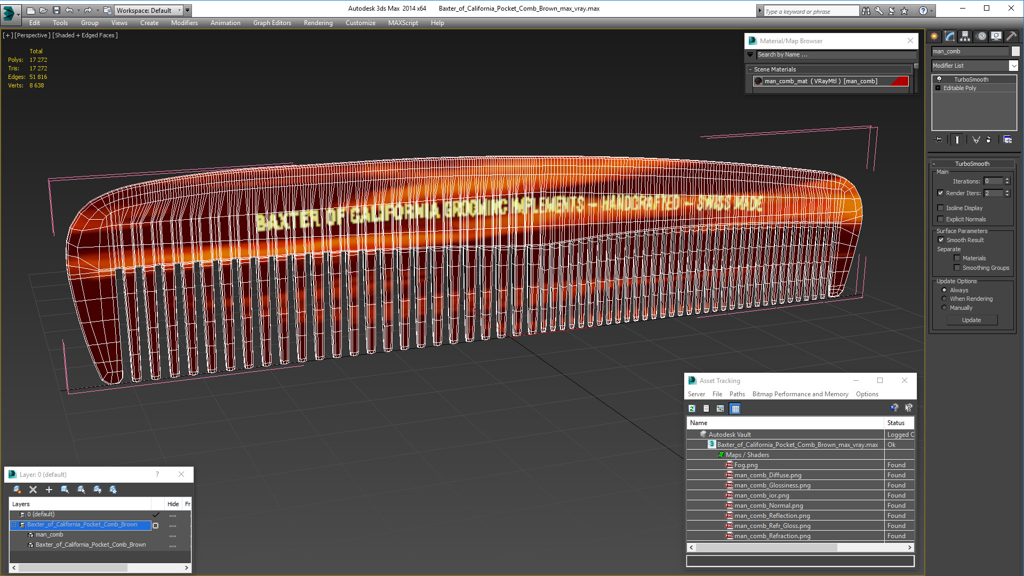Click the Update button in TurboSmooth
The height and width of the screenshot is (576, 1024).
click(x=972, y=320)
